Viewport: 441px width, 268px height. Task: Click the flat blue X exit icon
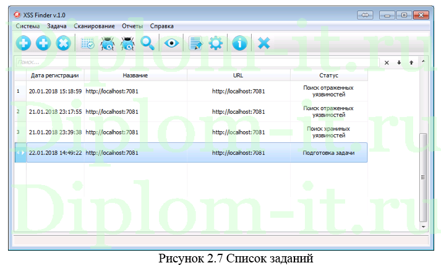[264, 43]
